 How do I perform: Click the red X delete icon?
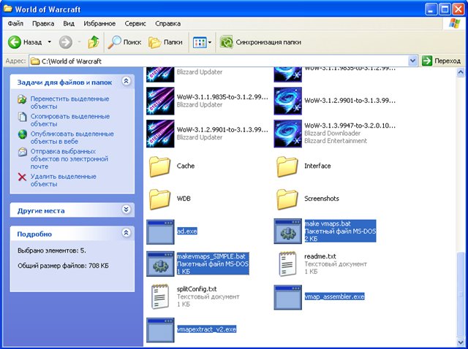click(22, 177)
